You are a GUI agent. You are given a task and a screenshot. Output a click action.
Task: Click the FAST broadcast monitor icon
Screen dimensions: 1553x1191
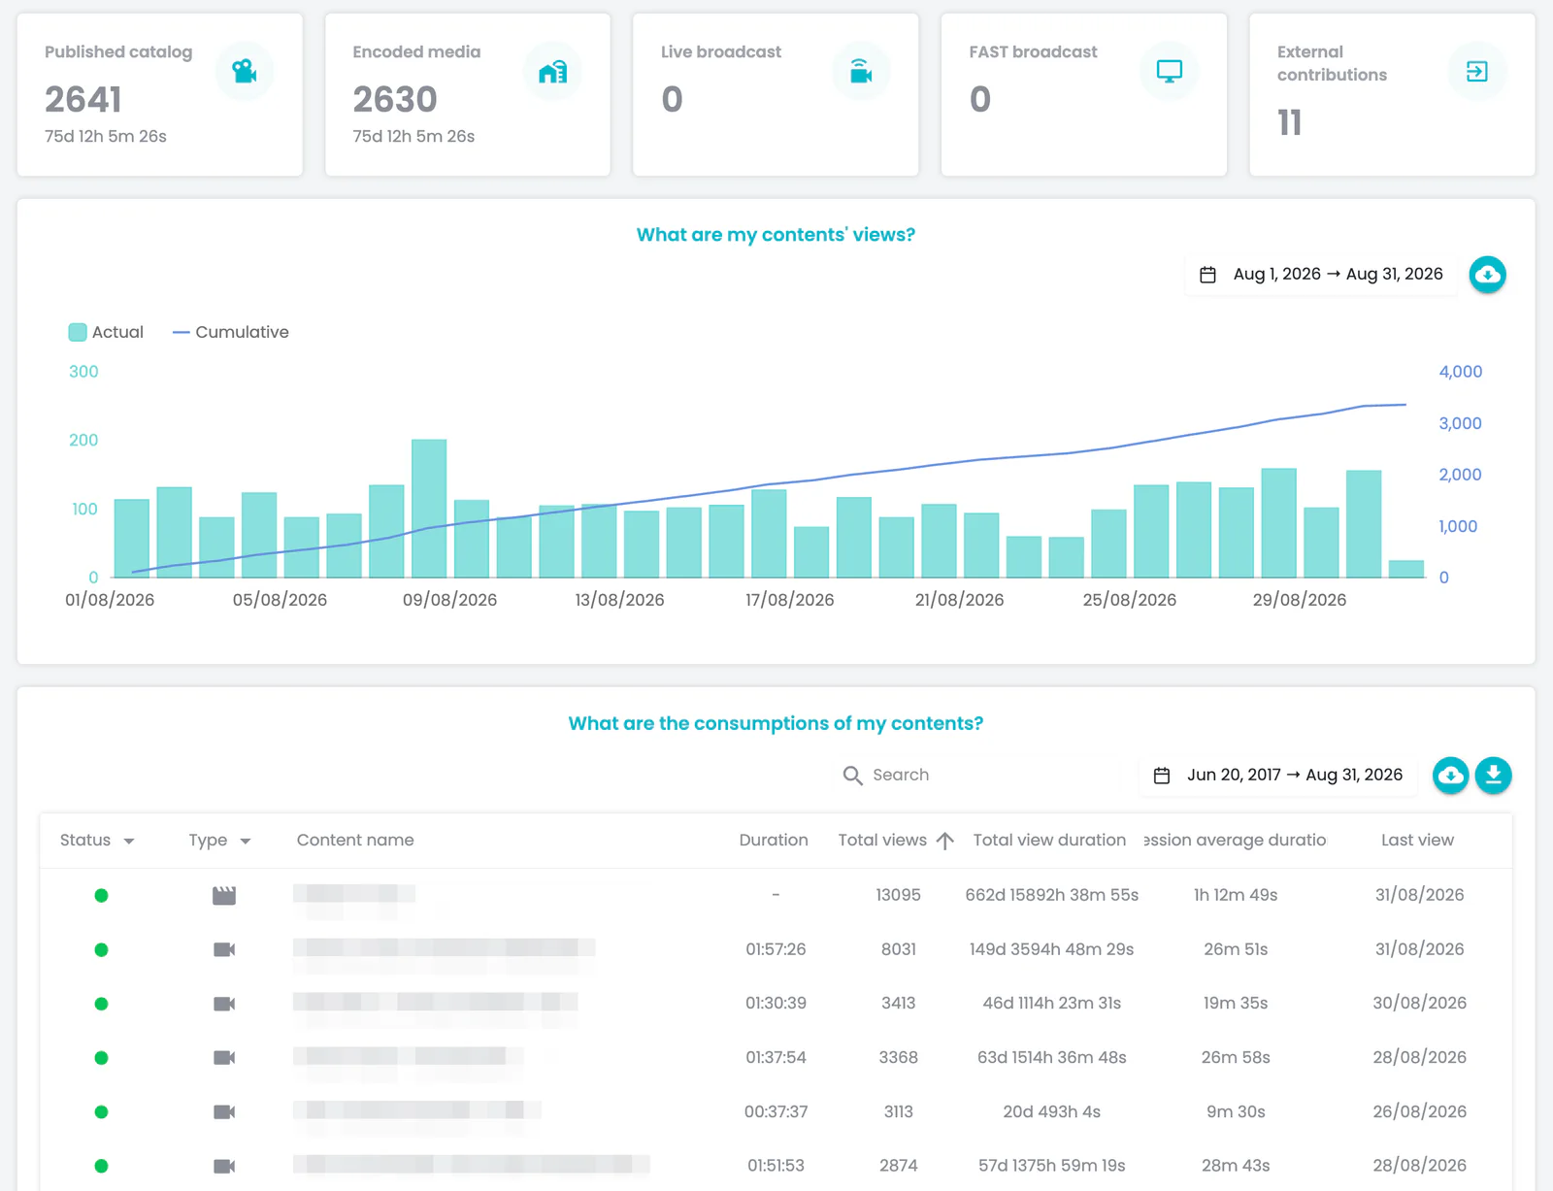pyautogui.click(x=1169, y=71)
